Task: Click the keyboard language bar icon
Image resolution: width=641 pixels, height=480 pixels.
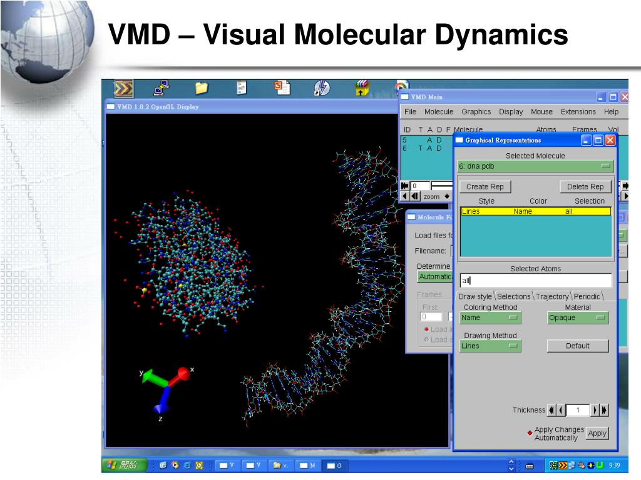Action: (x=530, y=466)
